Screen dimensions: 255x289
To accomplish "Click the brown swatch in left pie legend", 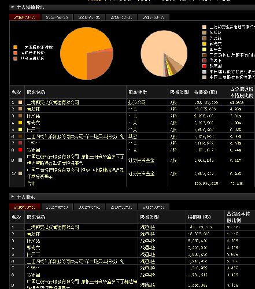I will (16, 58).
